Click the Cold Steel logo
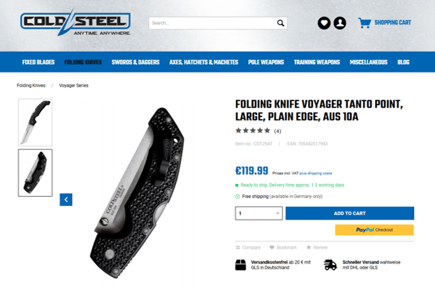This screenshot has height=293, width=435. (x=75, y=22)
